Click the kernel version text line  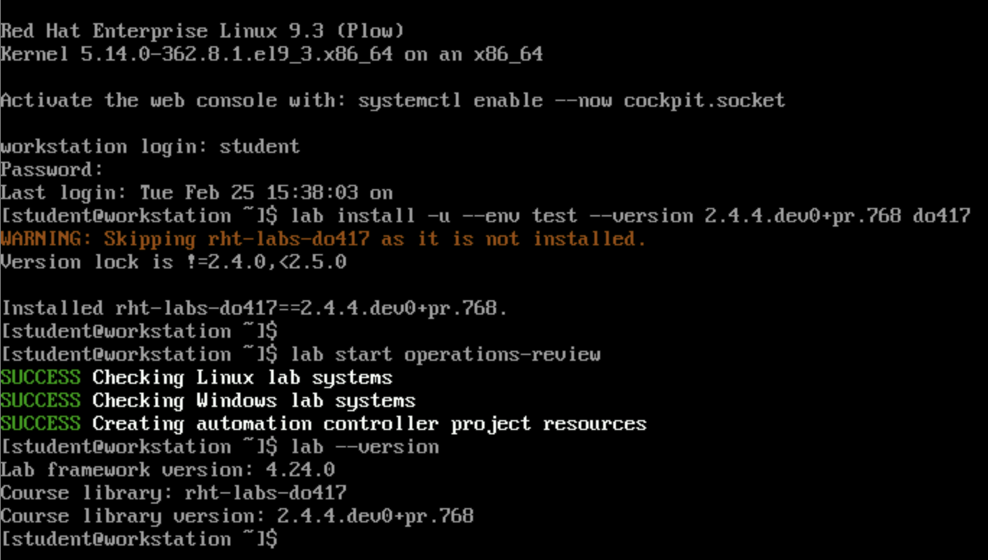click(x=272, y=54)
